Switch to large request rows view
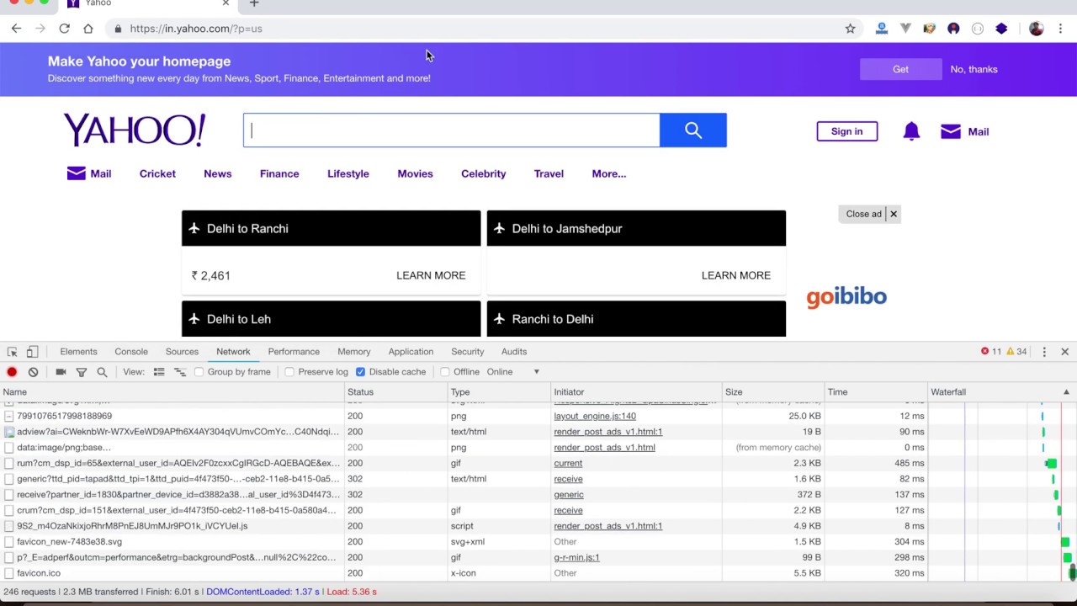Viewport: 1077px width, 606px height. (159, 372)
